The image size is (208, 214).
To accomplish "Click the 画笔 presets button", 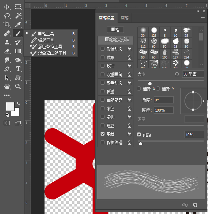I will tap(115, 30).
